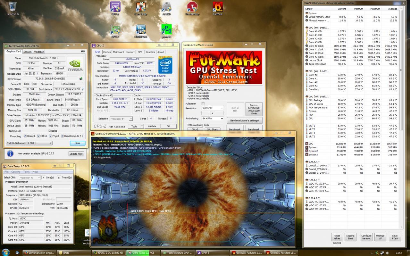Image resolution: width=410 pixels, height=256 pixels.
Task: Click the GPU-Z update info icon
Action: [10, 153]
